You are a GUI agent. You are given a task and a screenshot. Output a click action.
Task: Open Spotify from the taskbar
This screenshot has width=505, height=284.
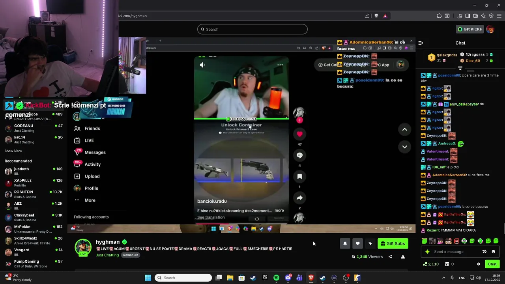[276, 278]
